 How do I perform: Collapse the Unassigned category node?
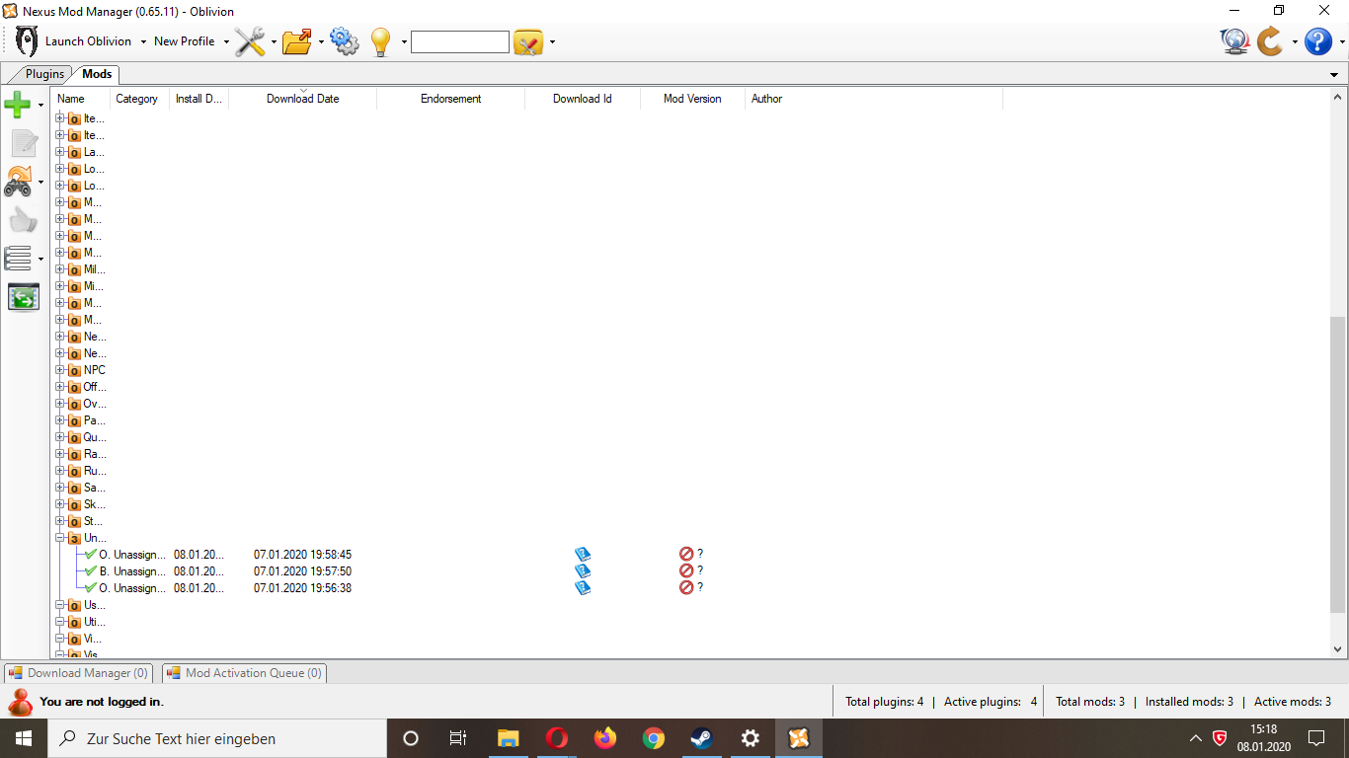(59, 538)
